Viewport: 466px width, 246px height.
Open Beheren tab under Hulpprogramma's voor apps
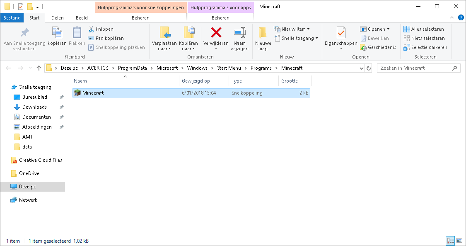coord(220,18)
